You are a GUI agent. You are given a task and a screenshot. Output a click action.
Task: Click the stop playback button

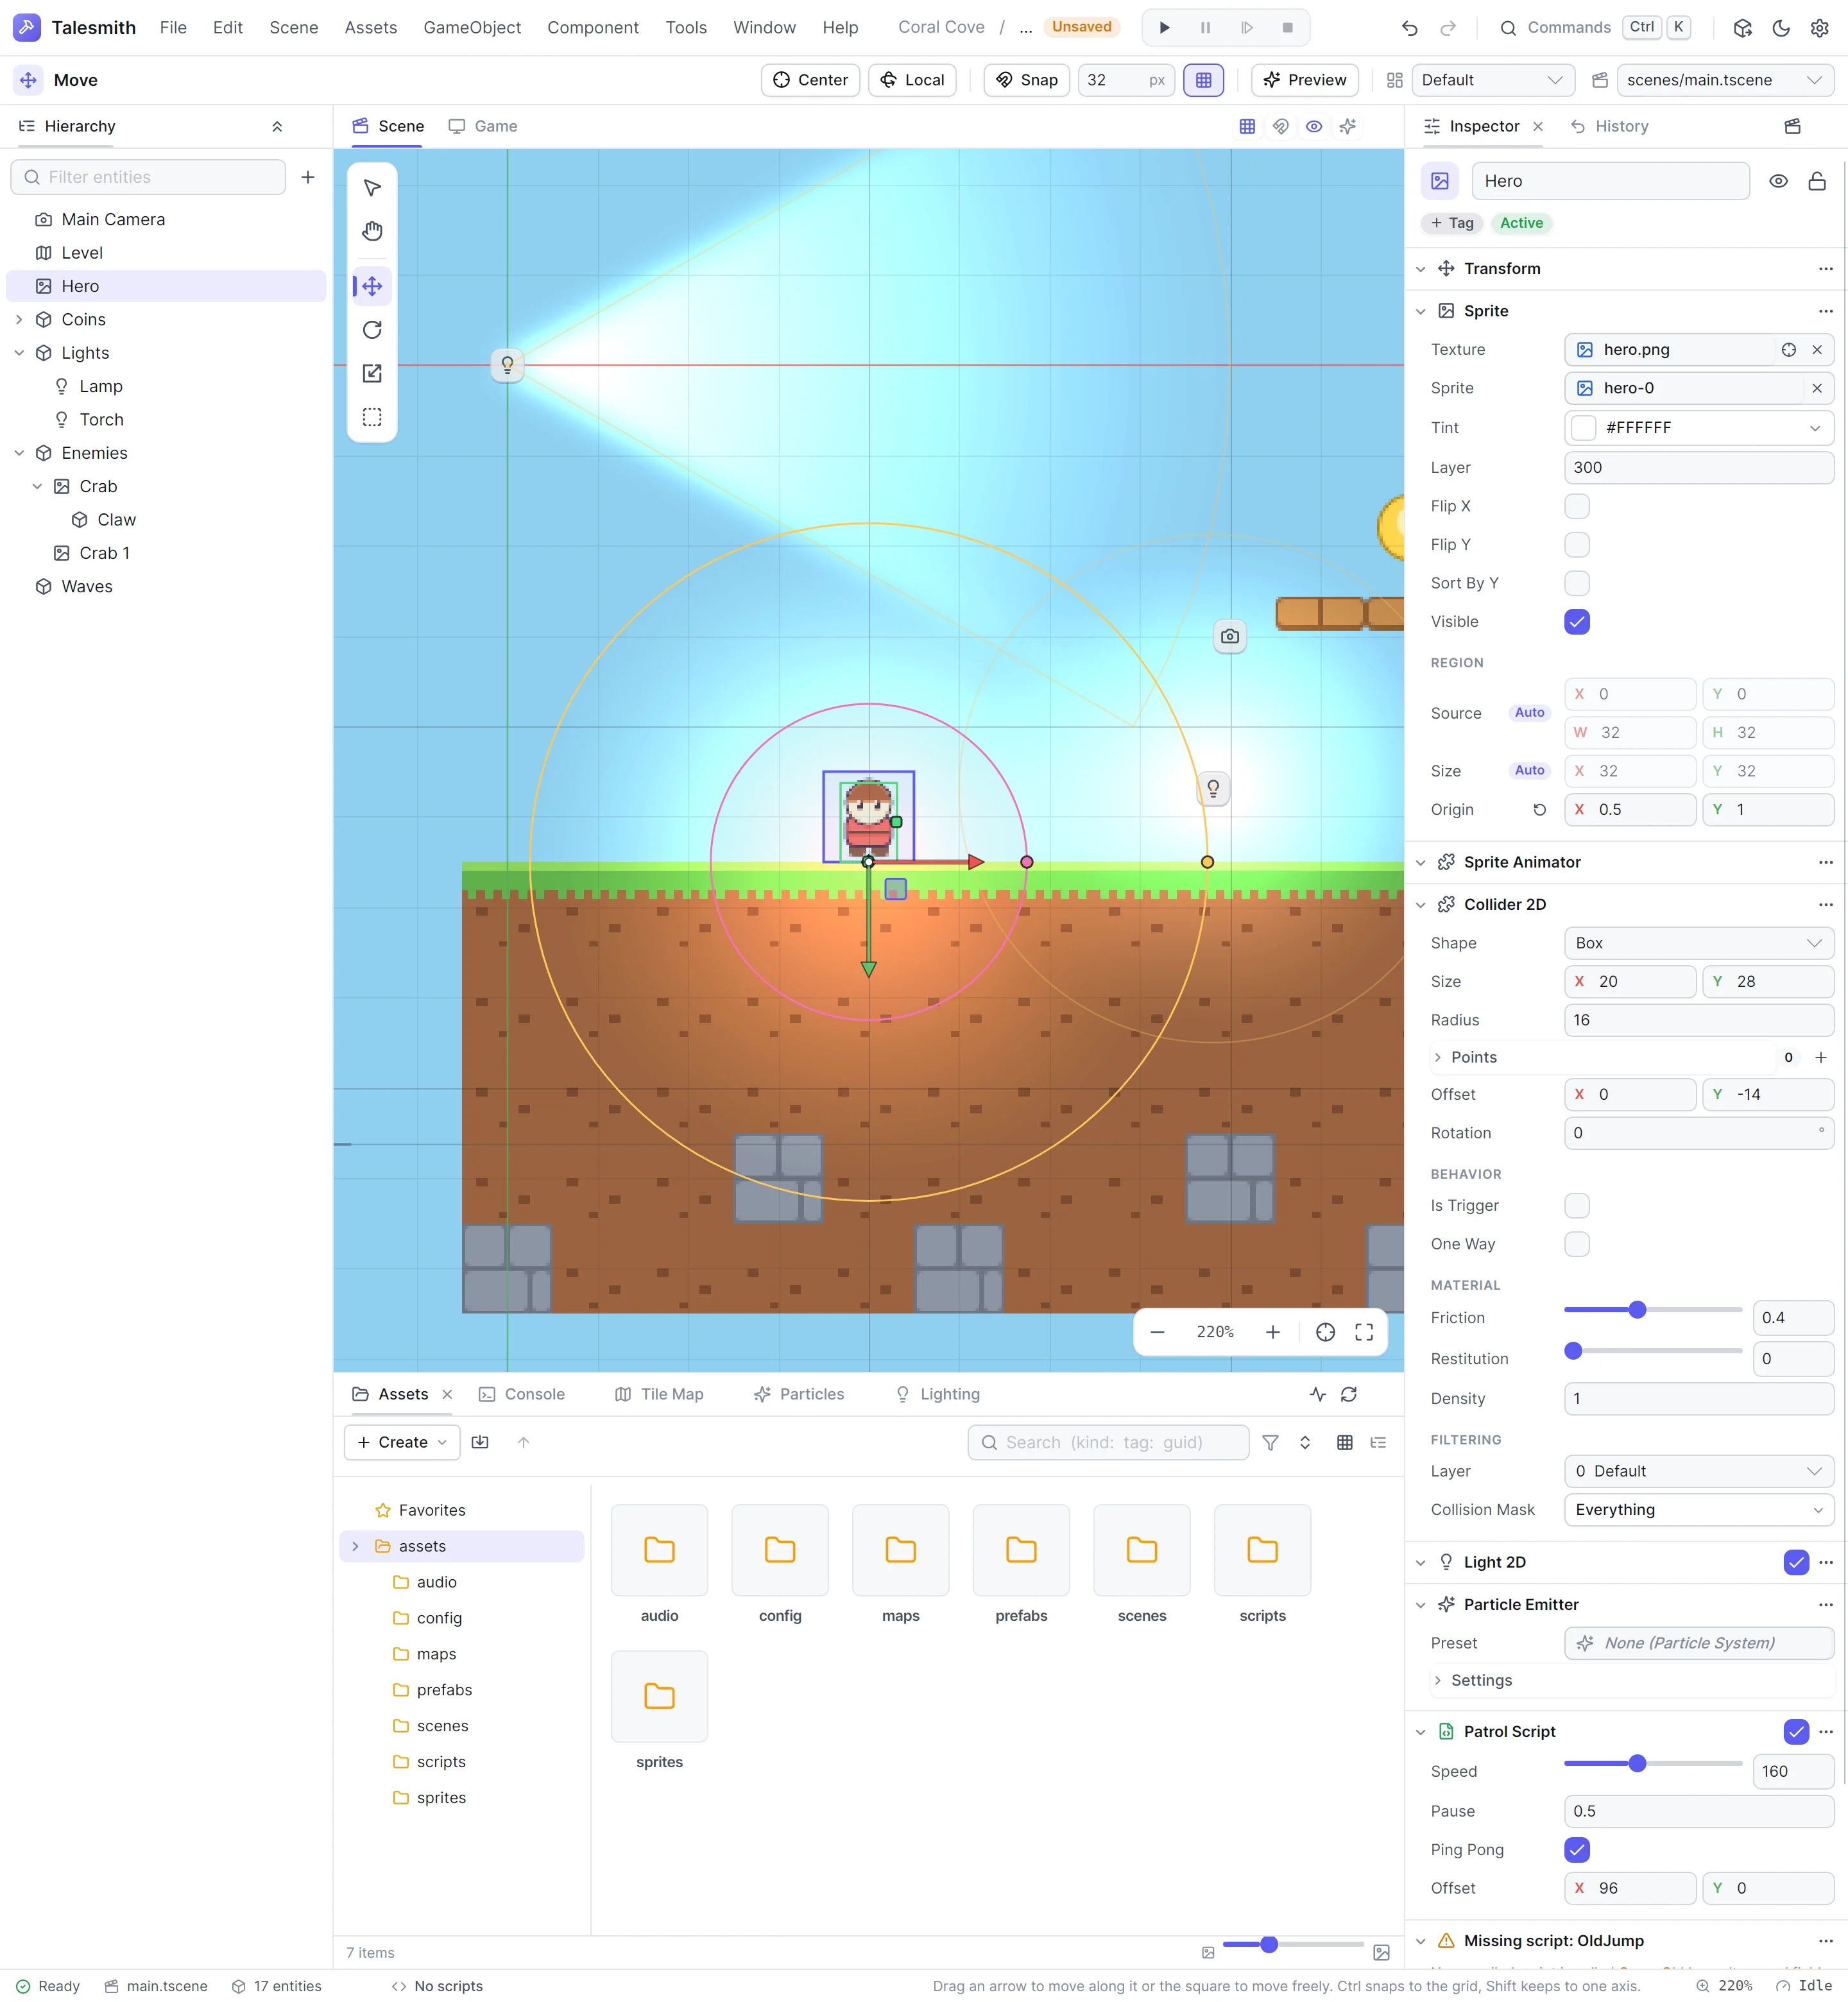click(x=1287, y=28)
